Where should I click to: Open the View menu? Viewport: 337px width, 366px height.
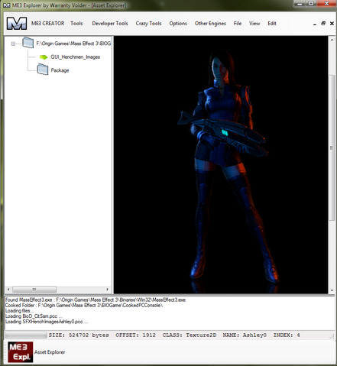[x=254, y=24]
